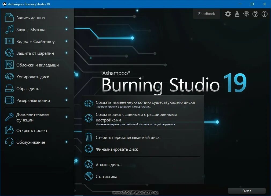This screenshot has width=271, height=196.
Task: Choose Создать изменённую копию существующего диска
Action: 145,102
